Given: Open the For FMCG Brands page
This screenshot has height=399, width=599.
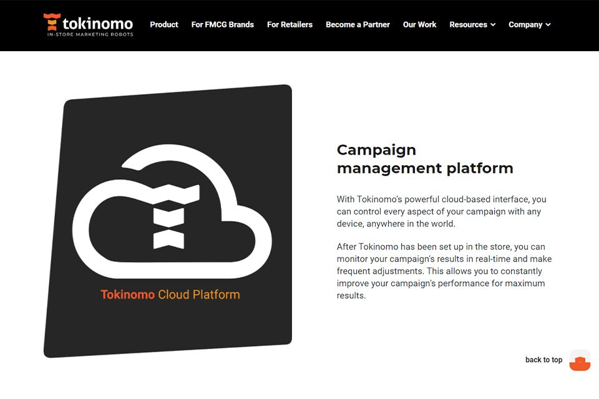Looking at the screenshot, I should pyautogui.click(x=222, y=24).
